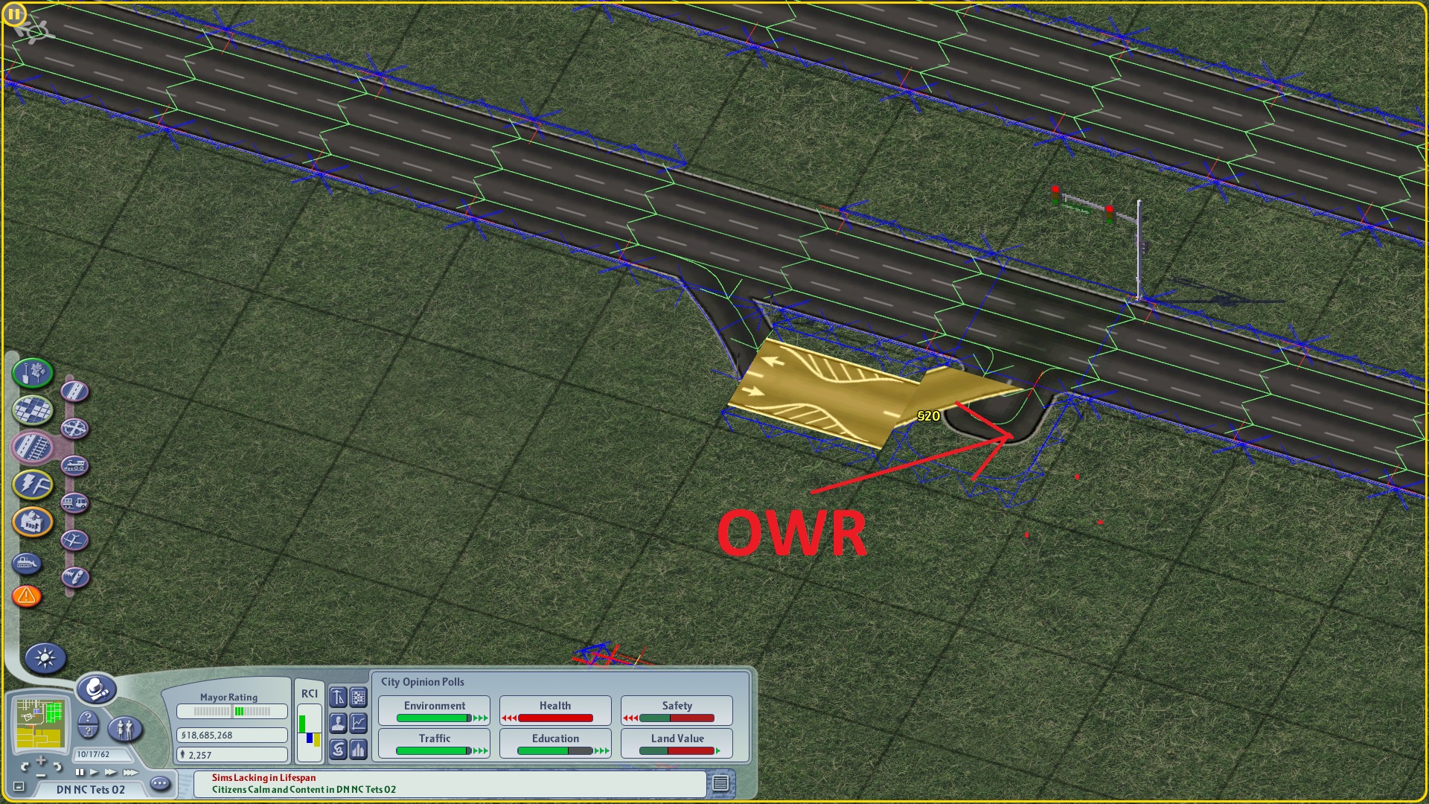1429x804 pixels.
Task: Click the Land Value opinion poll
Action: tap(677, 744)
